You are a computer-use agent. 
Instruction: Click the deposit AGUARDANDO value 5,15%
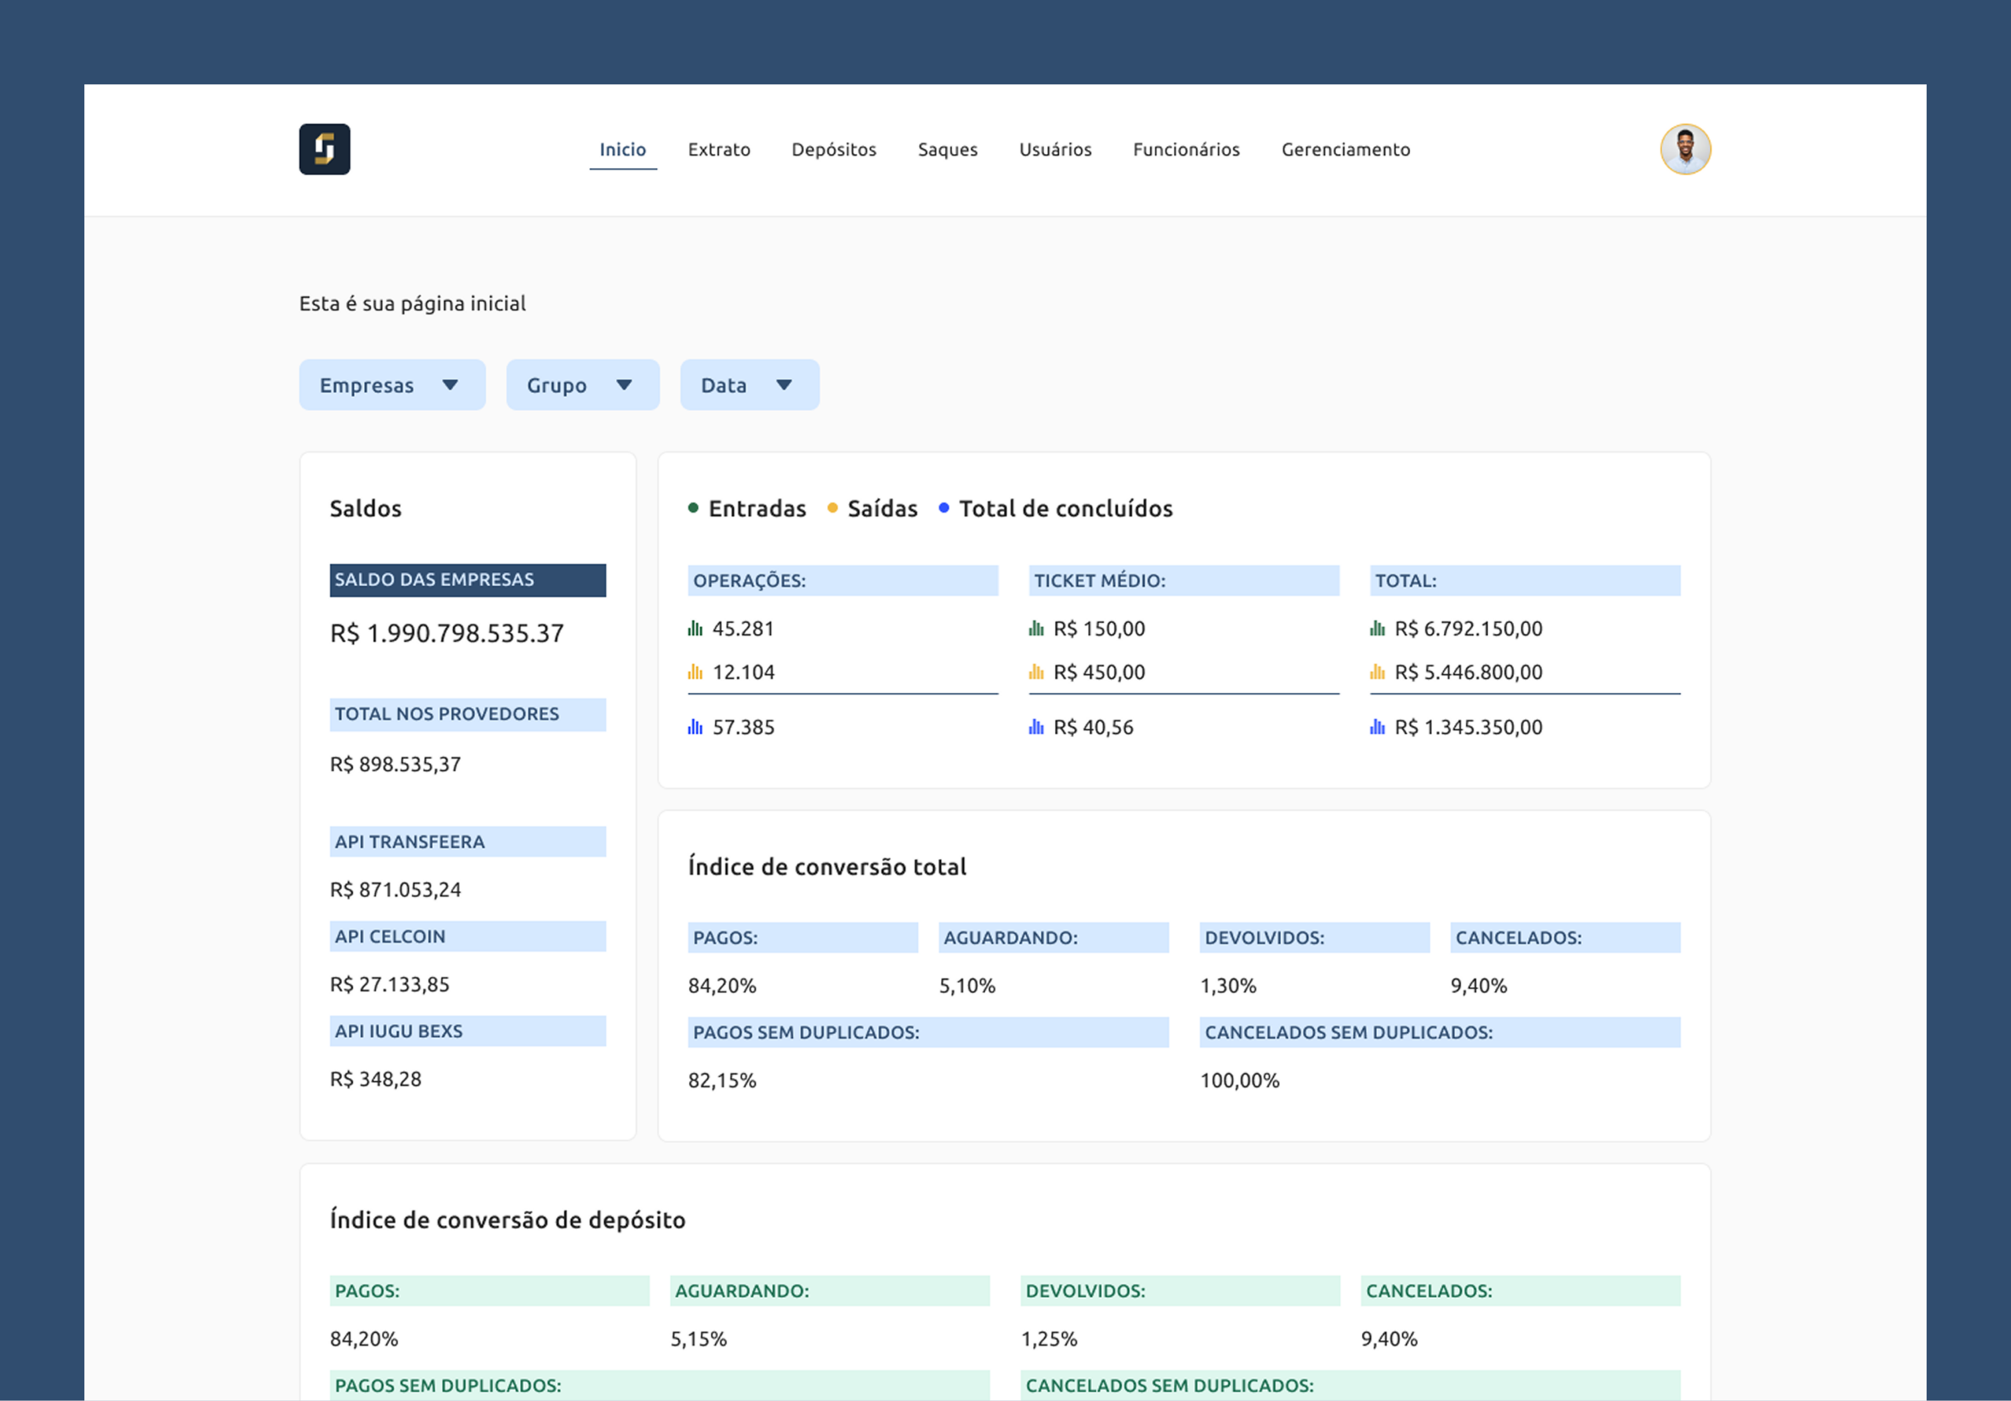[698, 1339]
